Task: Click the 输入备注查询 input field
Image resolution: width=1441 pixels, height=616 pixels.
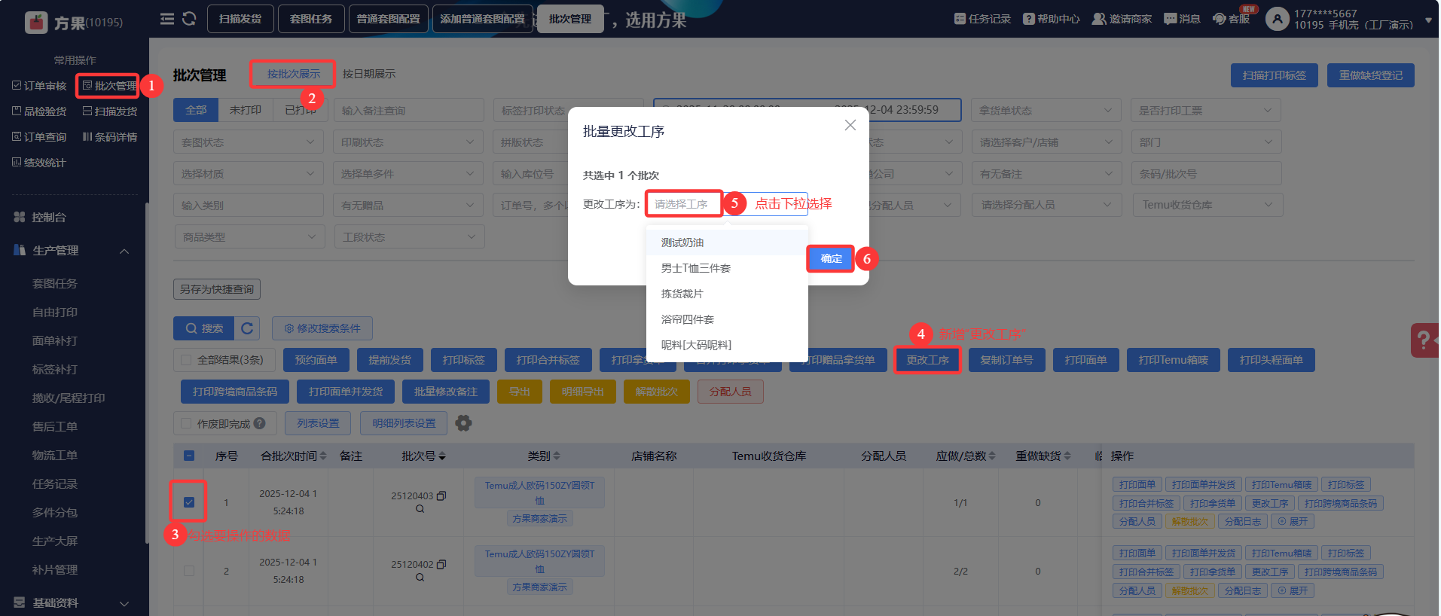Action: click(x=408, y=111)
